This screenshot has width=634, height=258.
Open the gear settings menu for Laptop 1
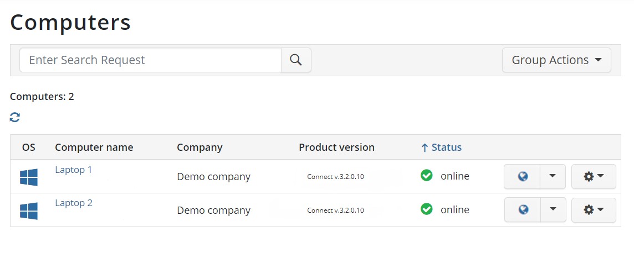[594, 176]
